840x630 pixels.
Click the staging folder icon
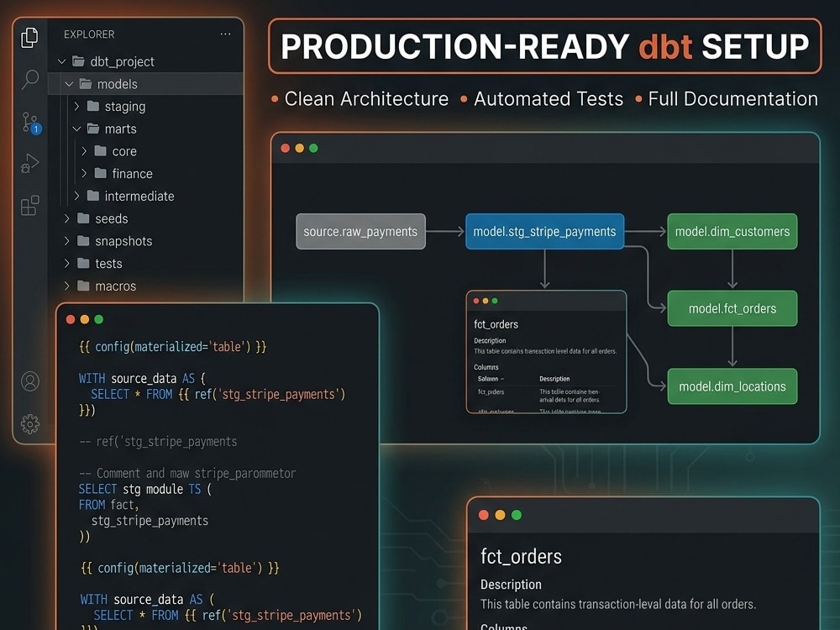tap(92, 106)
